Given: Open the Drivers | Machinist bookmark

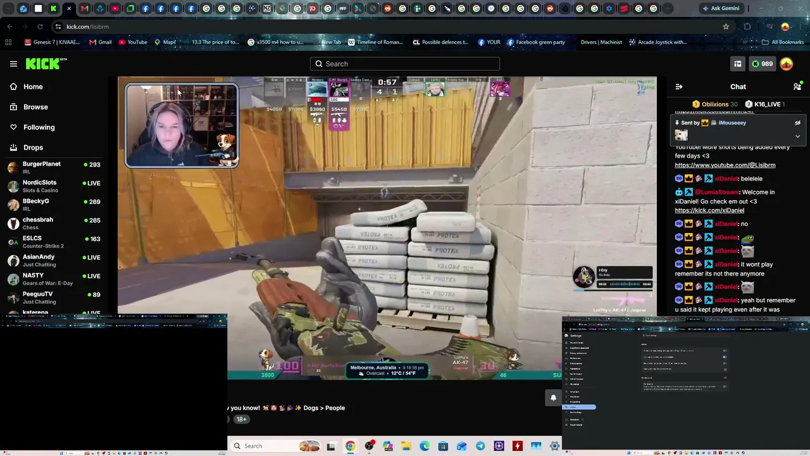Looking at the screenshot, I should click(601, 42).
